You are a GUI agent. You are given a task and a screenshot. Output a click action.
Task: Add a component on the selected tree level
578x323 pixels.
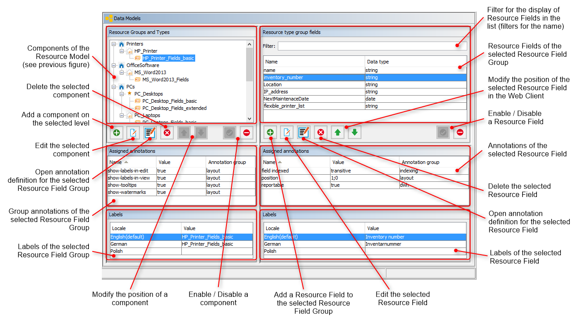click(117, 132)
